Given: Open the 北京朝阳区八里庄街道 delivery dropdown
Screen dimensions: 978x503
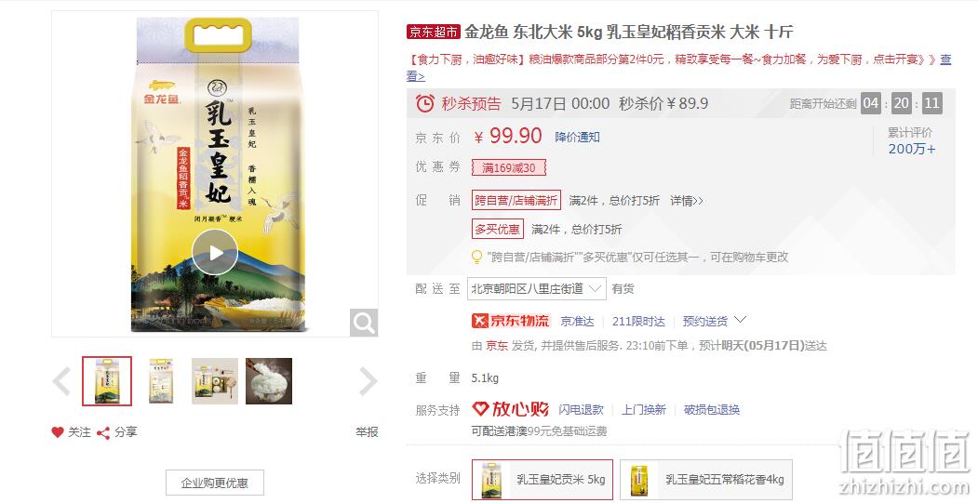Looking at the screenshot, I should click(536, 288).
